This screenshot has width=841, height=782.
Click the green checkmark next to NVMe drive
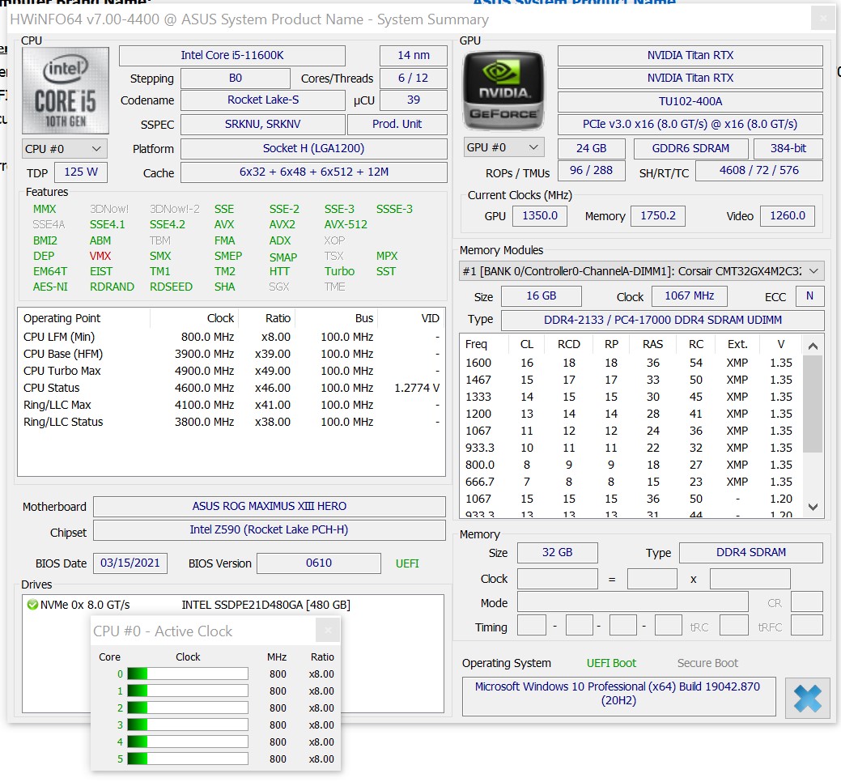32,605
